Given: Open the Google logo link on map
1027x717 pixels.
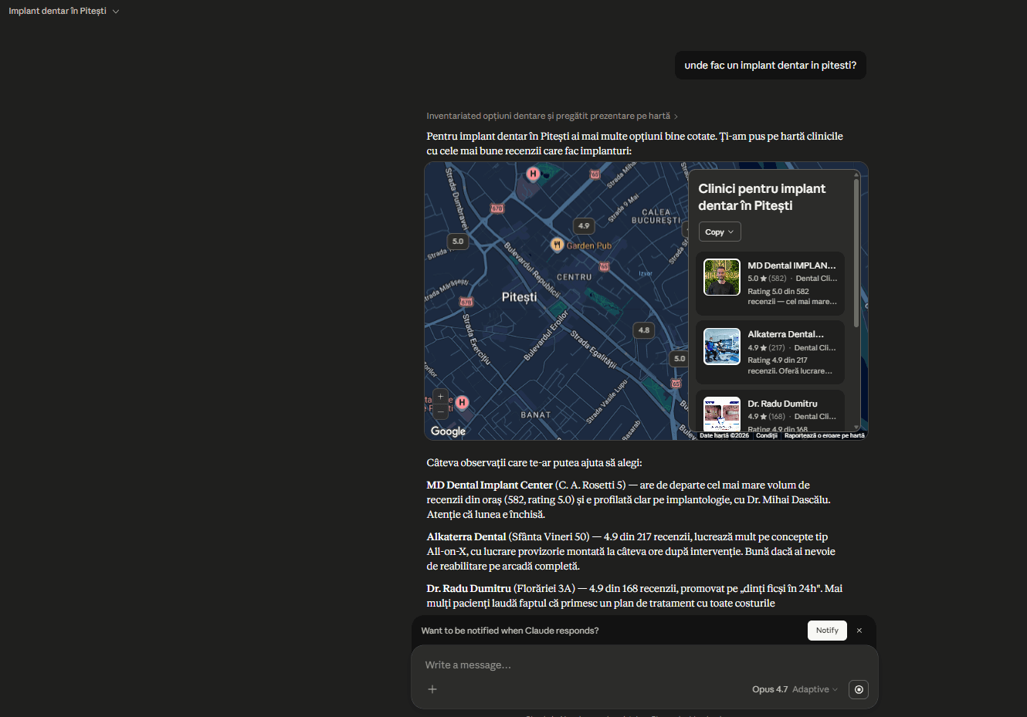Looking at the screenshot, I should point(449,431).
